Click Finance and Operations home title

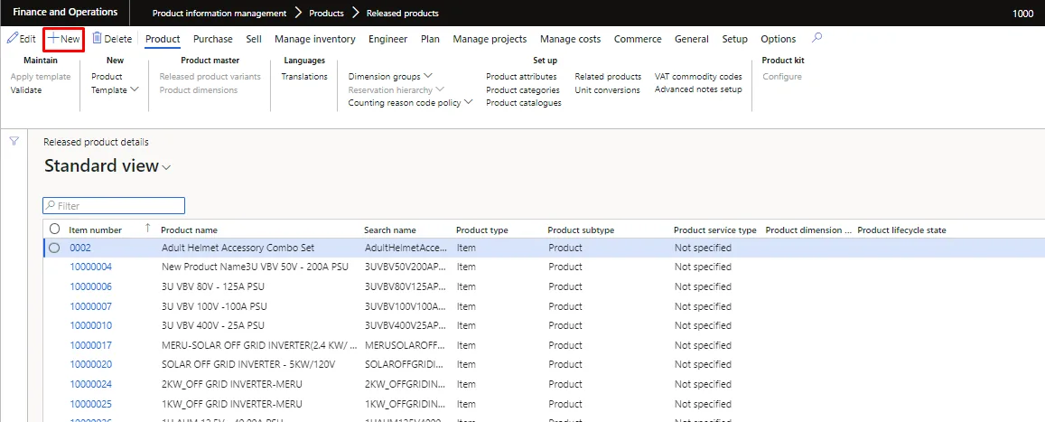[65, 13]
